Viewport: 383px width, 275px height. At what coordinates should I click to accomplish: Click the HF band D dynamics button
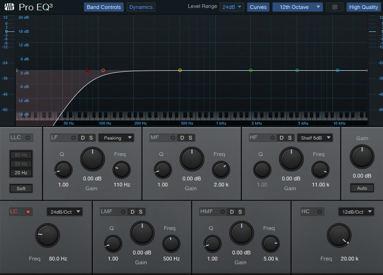tap(282, 138)
